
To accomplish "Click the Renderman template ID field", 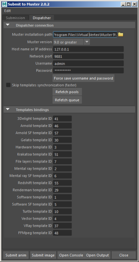I will 63,190.
